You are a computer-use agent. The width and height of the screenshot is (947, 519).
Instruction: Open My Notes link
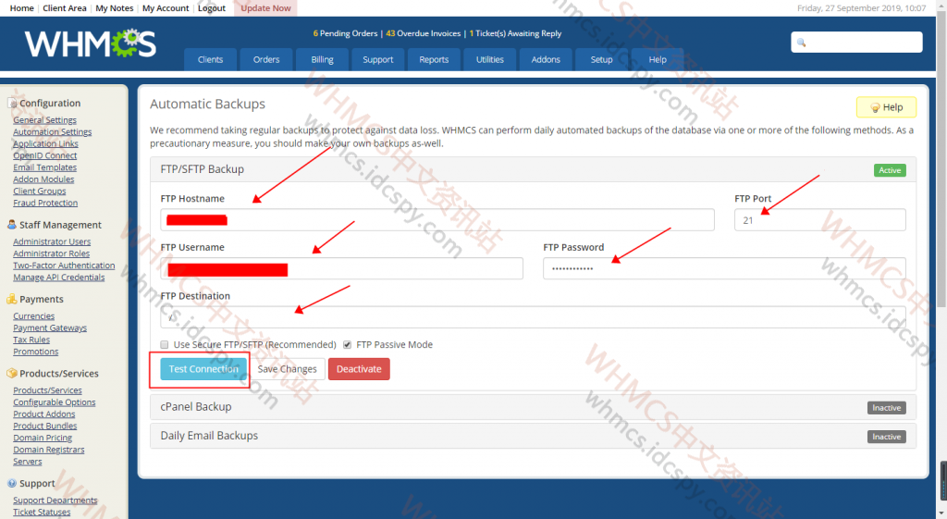[x=114, y=7]
